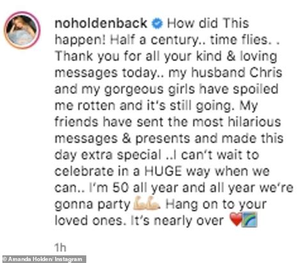Click the blue verified badge icon
Screen dimensions: 303x263
157,24
